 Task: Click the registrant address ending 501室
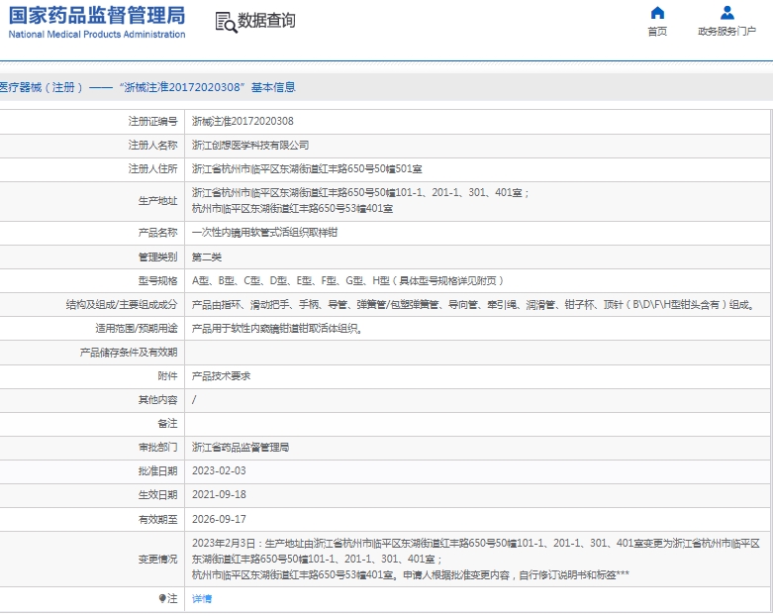click(307, 168)
